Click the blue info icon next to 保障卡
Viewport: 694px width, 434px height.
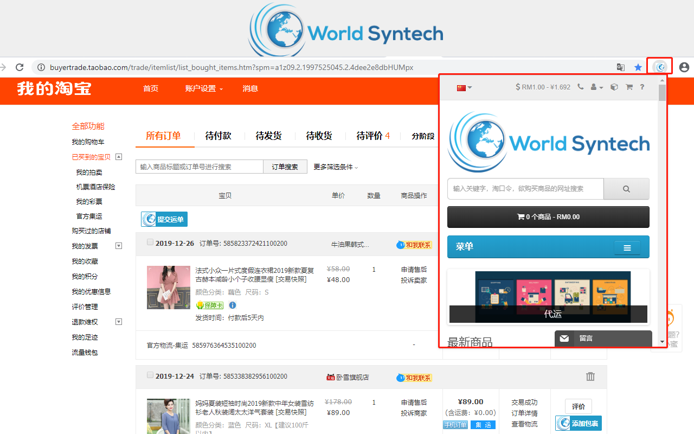[x=233, y=305]
